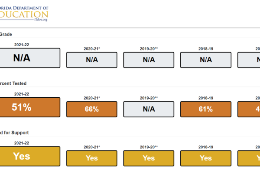Click the 51% percent tested box

pyautogui.click(x=30, y=107)
